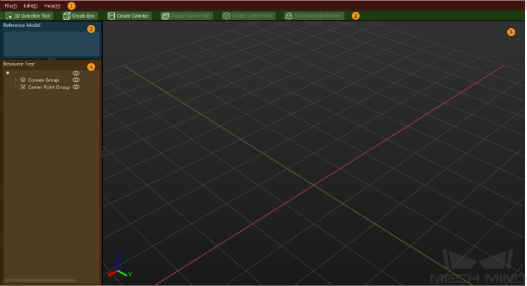The width and height of the screenshot is (527, 286).
Task: Open the Help menu
Action: [52, 5]
